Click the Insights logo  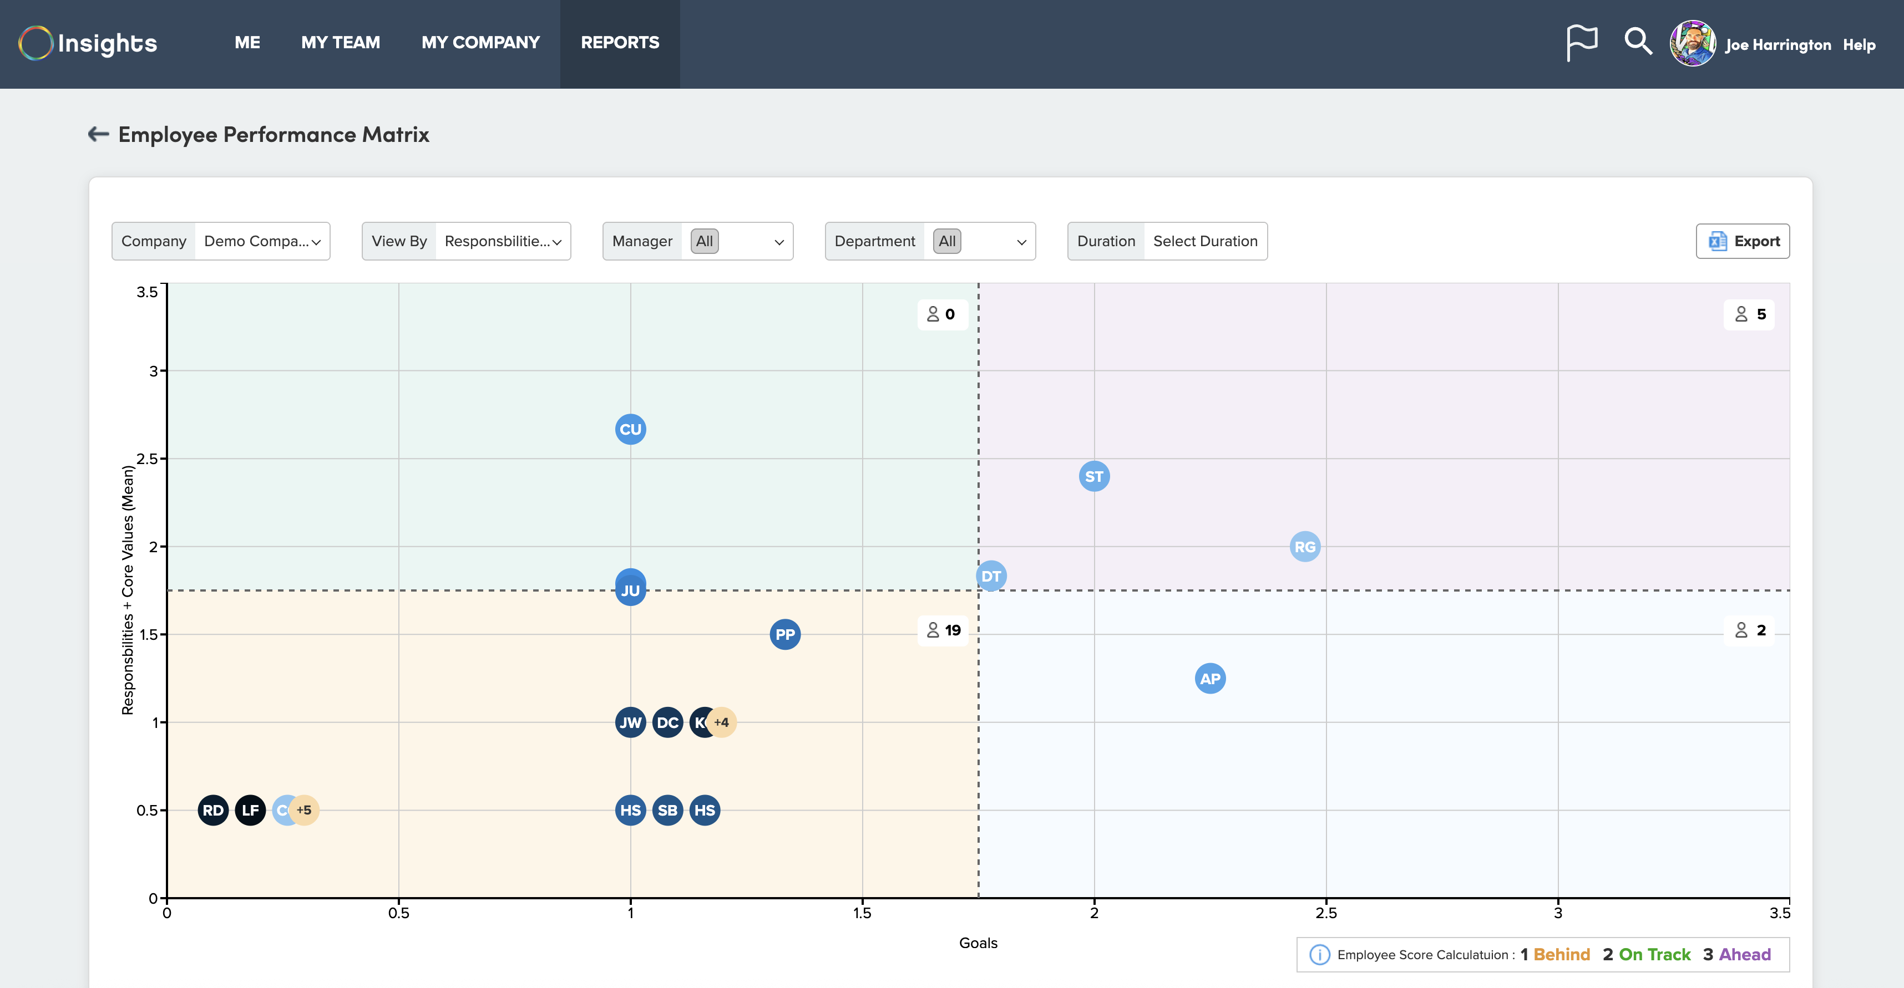[87, 43]
